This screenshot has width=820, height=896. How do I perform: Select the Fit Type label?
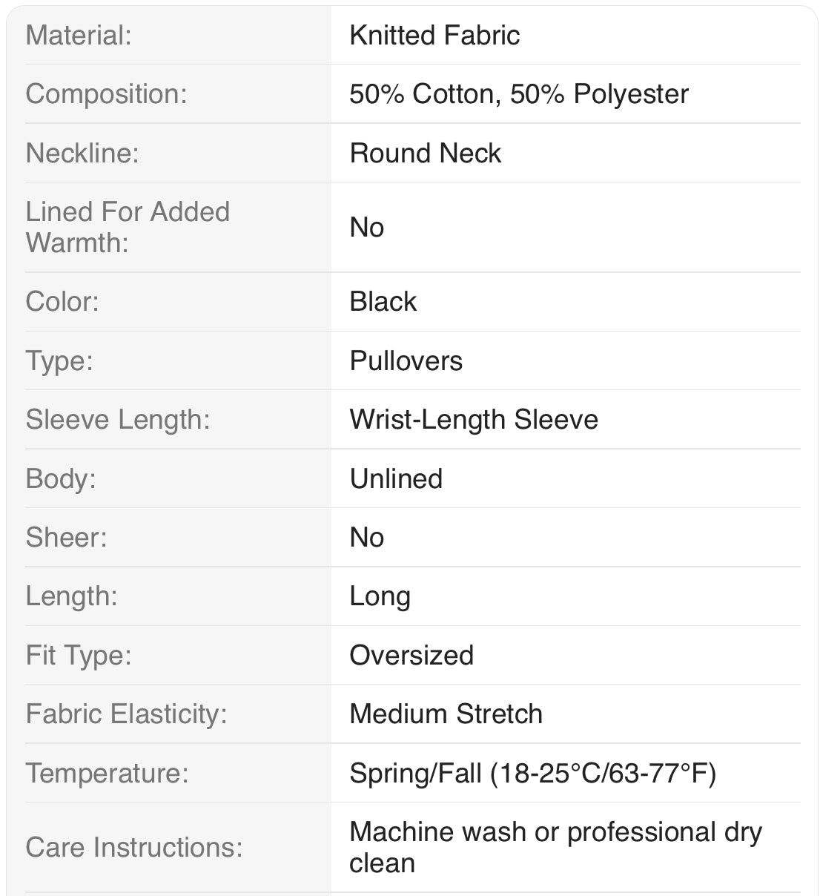pos(79,656)
